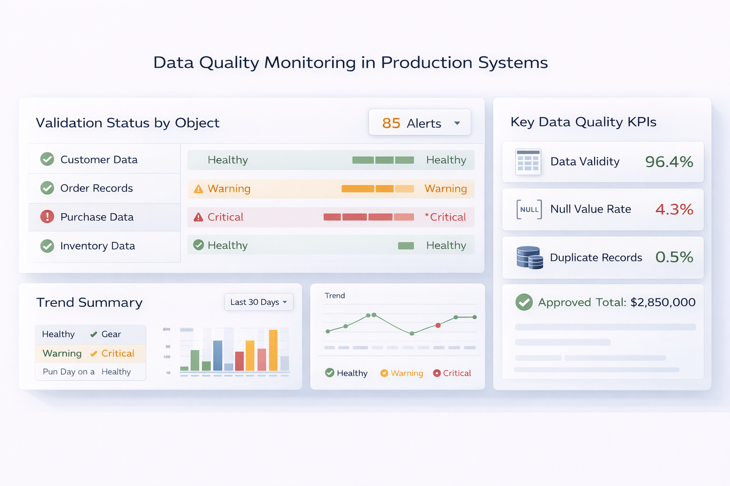Screen dimensions: 730x486
Task: Click the orange warning triangle in Warning row
Action: 199,189
